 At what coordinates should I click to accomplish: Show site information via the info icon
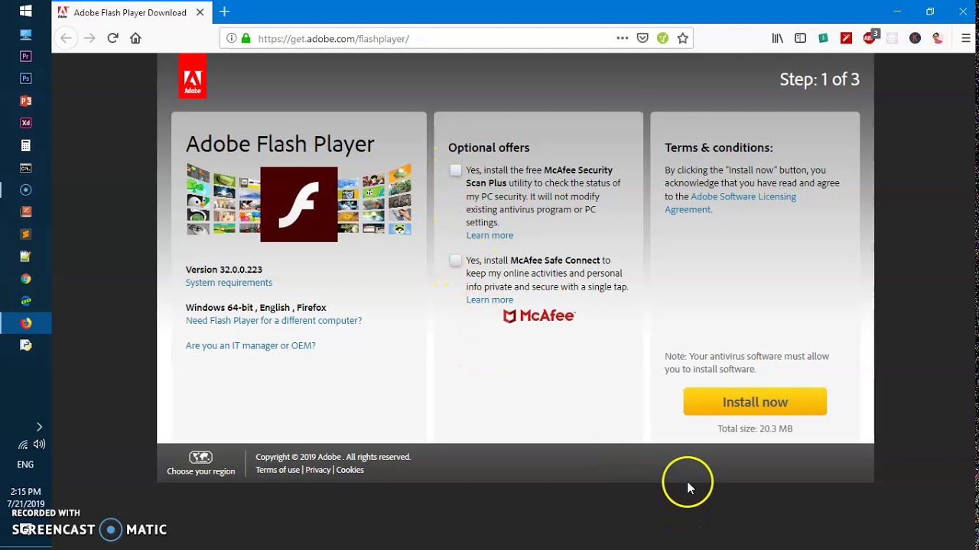232,38
